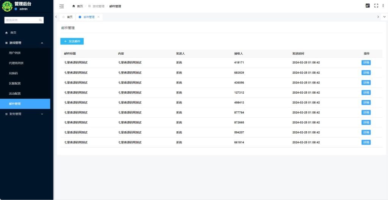Click the search magnifier in menu search

click(41, 20)
